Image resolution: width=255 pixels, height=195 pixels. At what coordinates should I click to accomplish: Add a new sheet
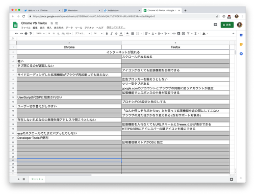(x=19, y=179)
